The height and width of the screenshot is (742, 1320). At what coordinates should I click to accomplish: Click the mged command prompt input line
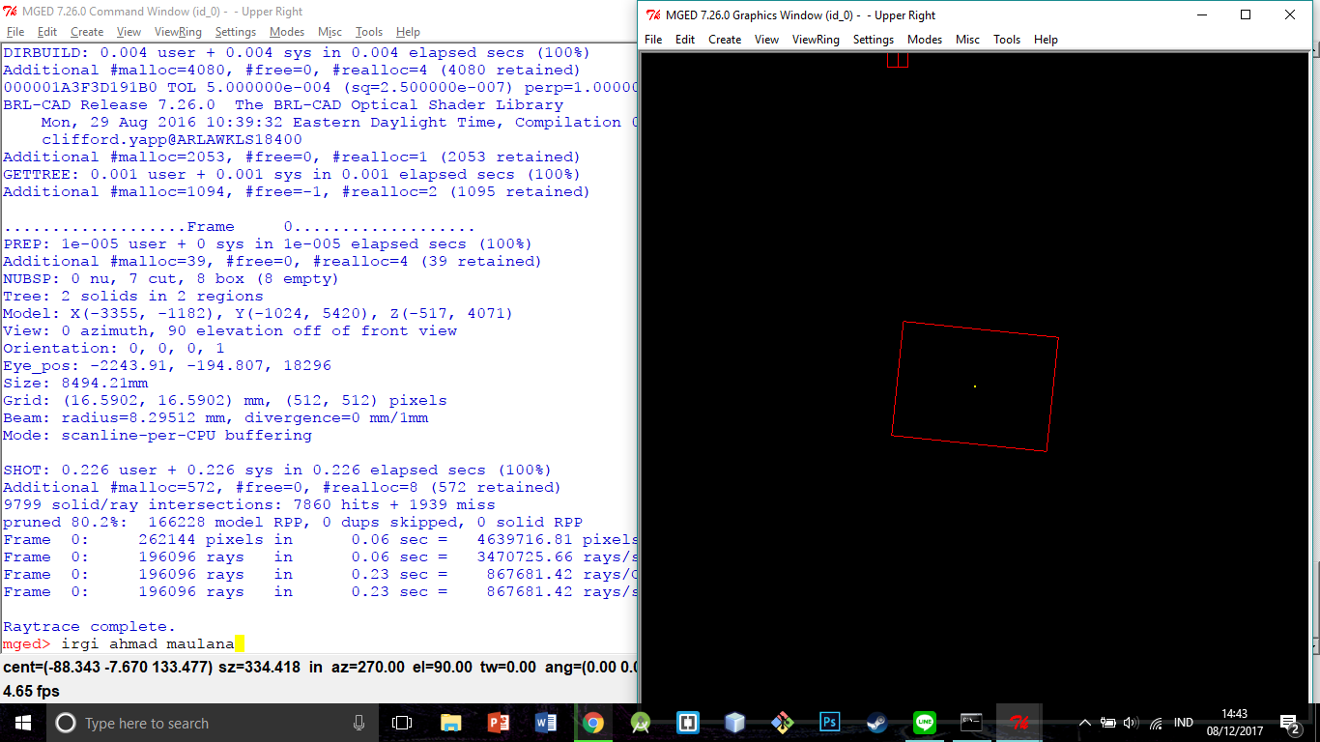coord(319,643)
